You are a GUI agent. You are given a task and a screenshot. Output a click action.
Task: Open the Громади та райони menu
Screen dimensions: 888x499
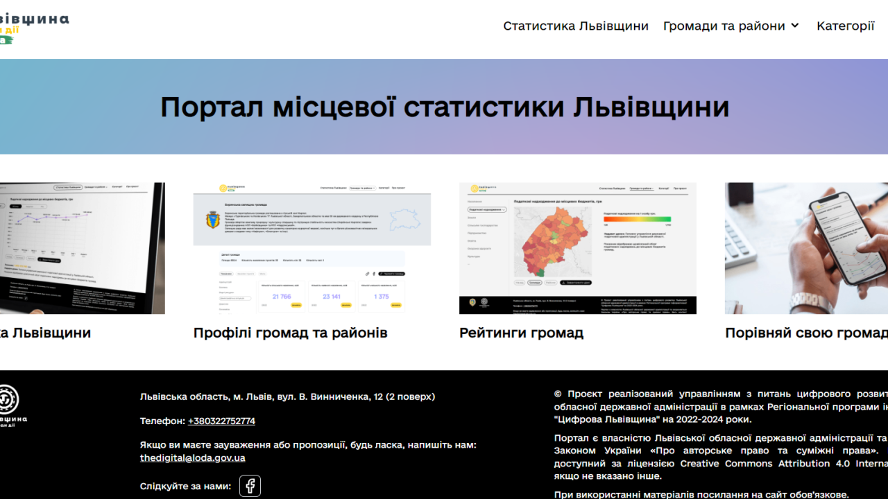click(x=724, y=26)
